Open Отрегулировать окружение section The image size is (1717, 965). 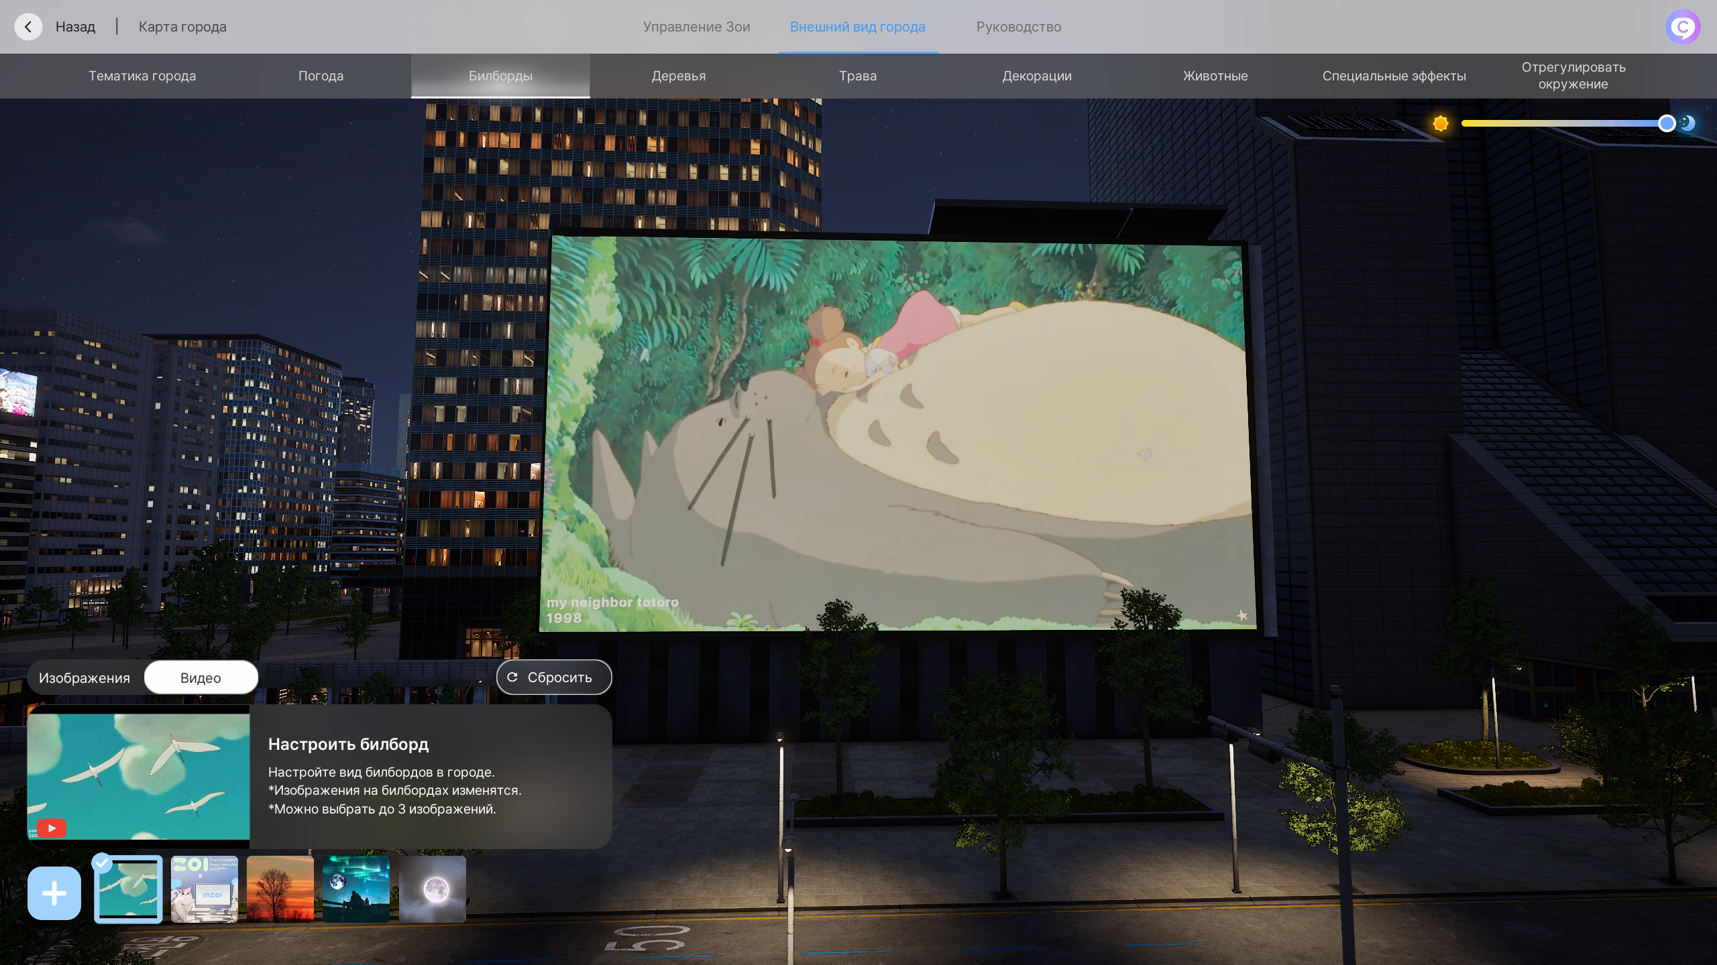point(1573,76)
